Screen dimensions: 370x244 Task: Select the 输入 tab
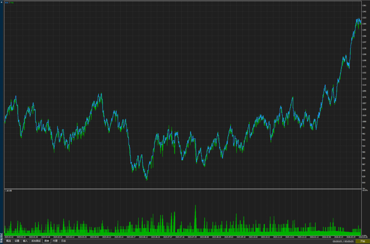(x=25, y=241)
